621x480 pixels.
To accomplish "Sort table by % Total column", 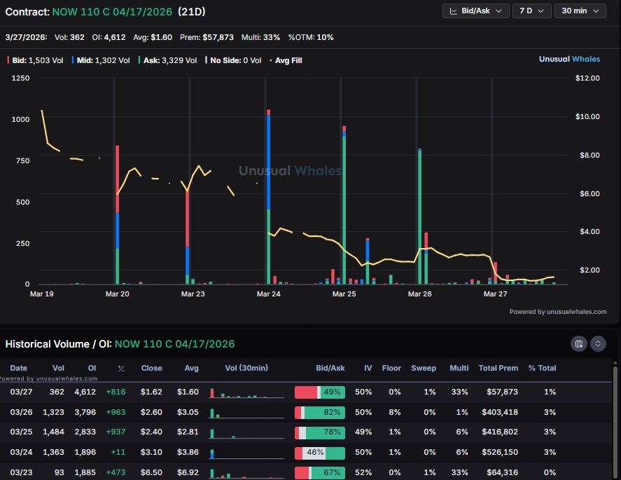I will 542,368.
